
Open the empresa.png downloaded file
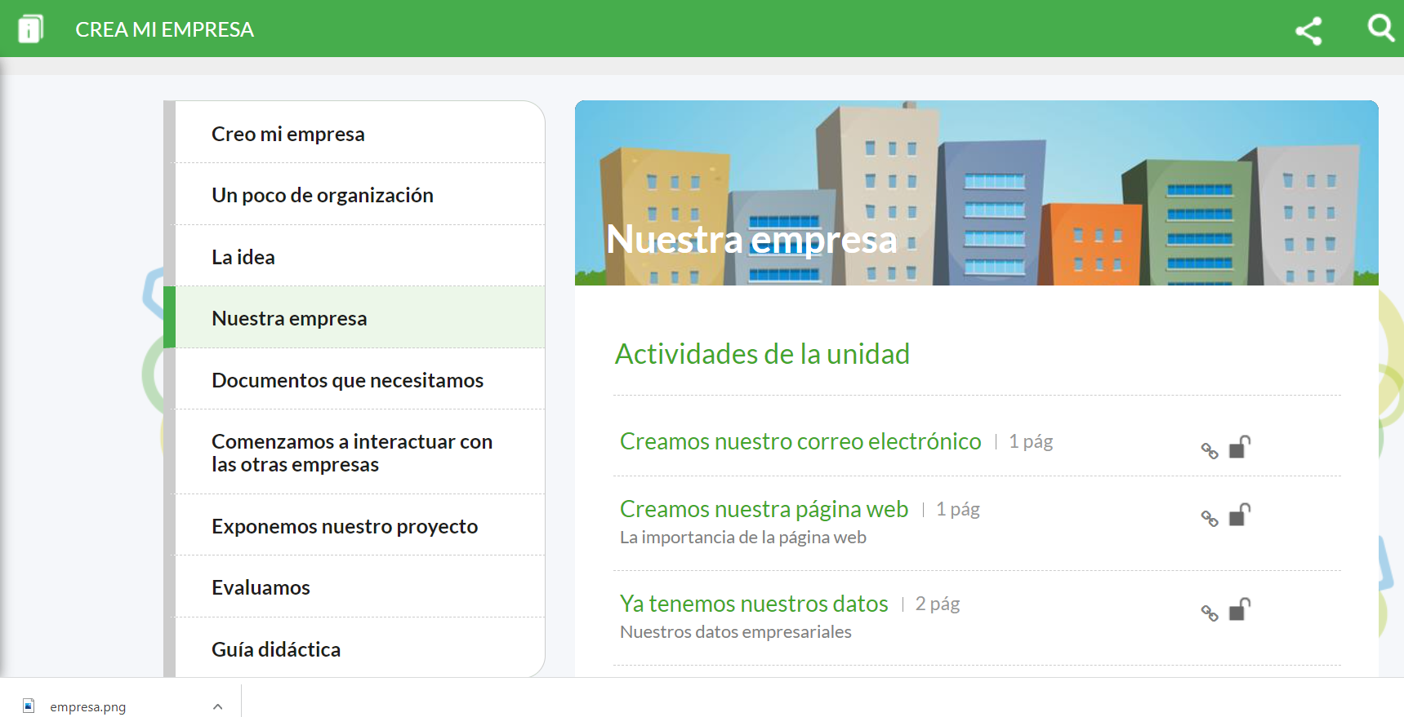87,707
